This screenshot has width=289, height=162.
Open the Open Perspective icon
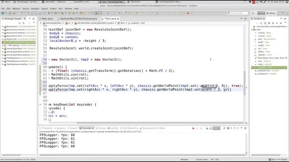click(253, 13)
